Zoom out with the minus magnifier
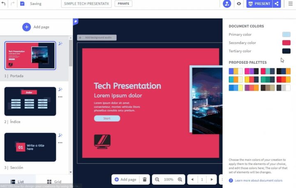This screenshot has width=296, height=188. point(157,179)
